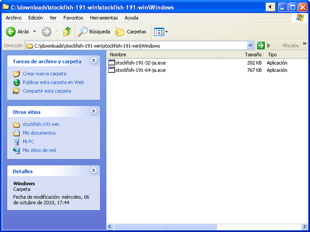Open the Ayuda menu
This screenshot has width=310, height=232.
[131, 18]
